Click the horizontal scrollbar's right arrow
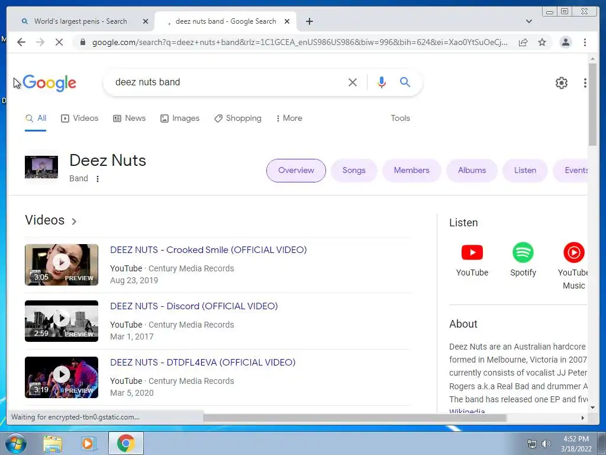The width and height of the screenshot is (606, 455). [x=583, y=418]
